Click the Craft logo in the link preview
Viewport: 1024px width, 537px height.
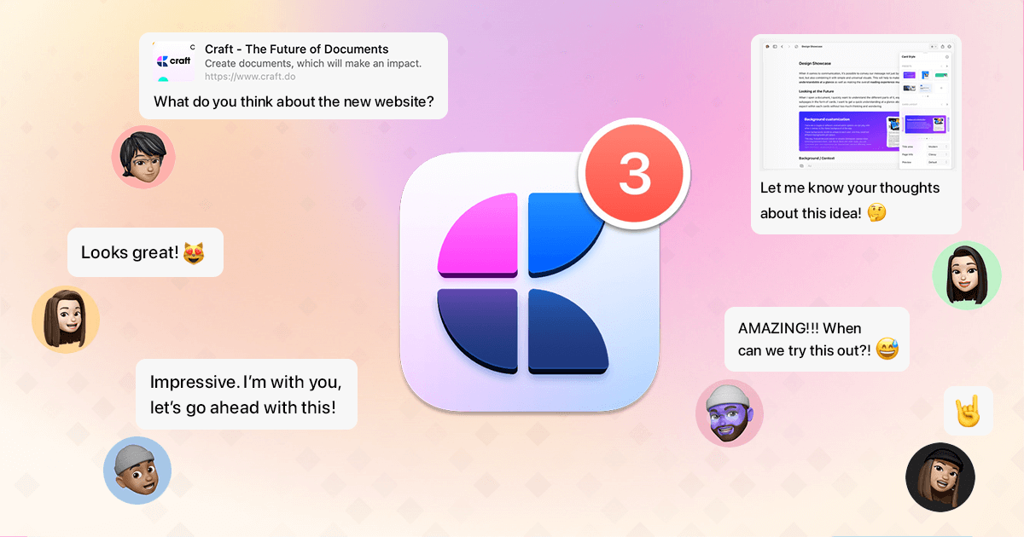(x=173, y=61)
